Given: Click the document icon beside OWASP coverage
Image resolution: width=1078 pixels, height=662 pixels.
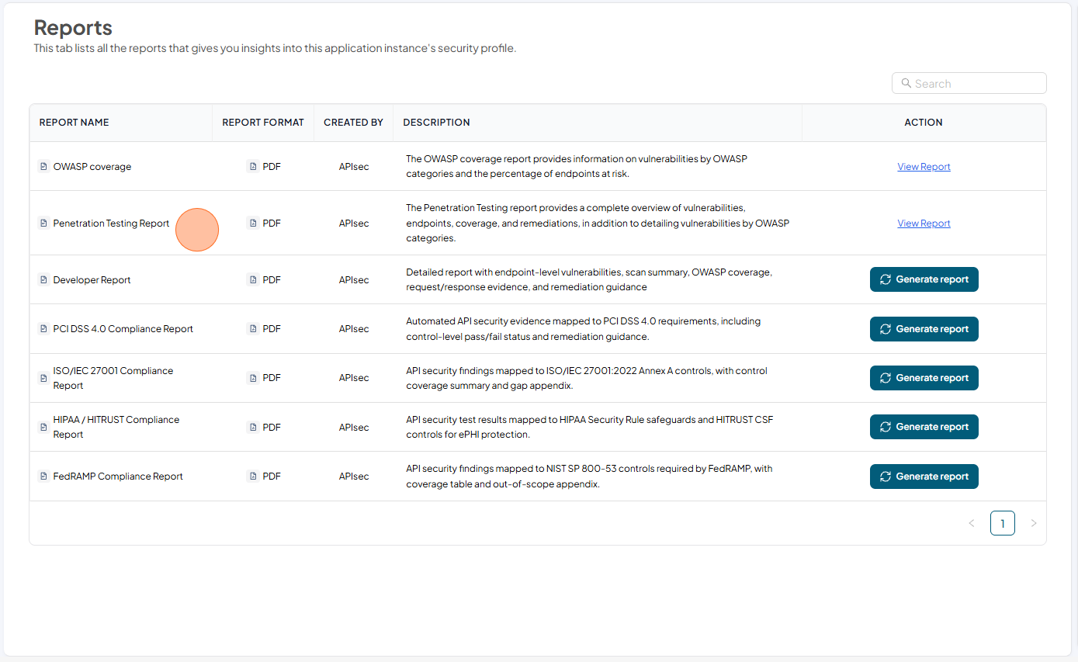Looking at the screenshot, I should pos(43,166).
